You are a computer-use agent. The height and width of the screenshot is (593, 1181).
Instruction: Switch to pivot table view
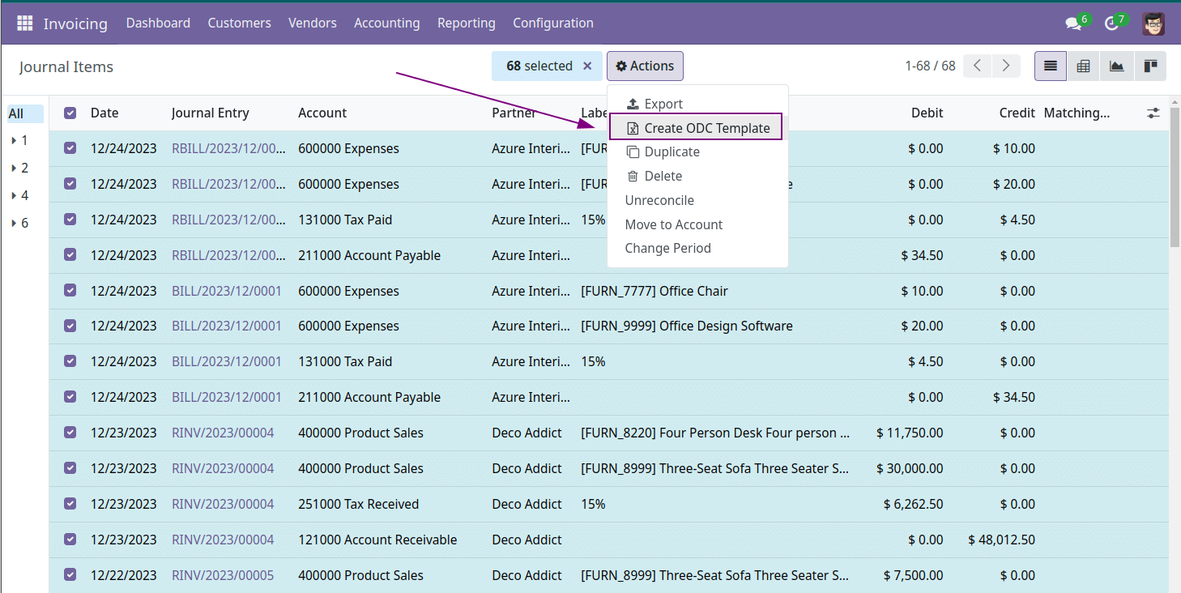[1083, 66]
